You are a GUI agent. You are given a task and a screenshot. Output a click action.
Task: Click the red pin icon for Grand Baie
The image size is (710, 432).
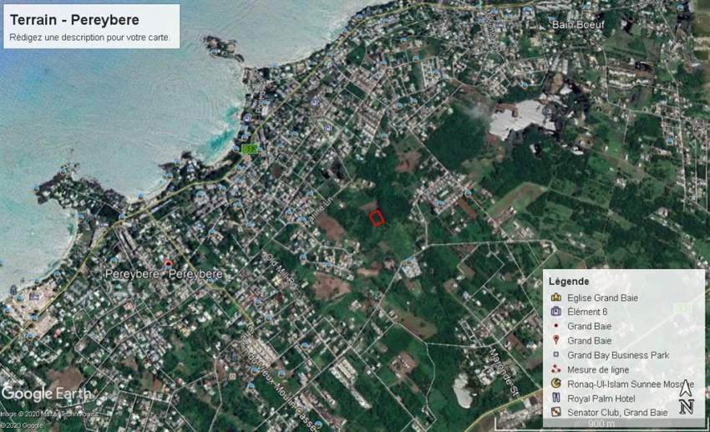click(555, 341)
